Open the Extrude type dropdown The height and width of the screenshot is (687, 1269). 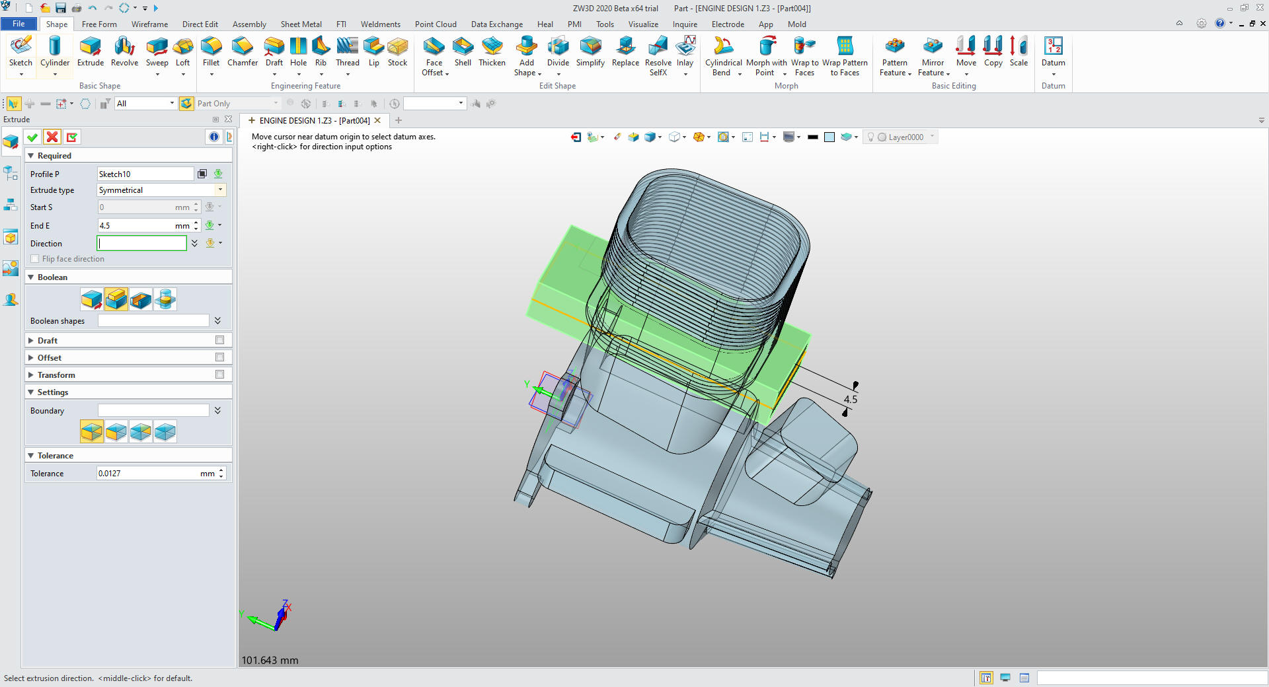[x=220, y=190]
